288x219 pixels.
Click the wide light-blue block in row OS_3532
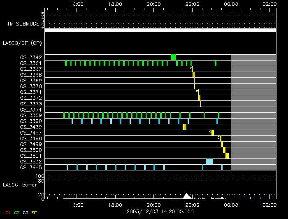tap(209, 161)
